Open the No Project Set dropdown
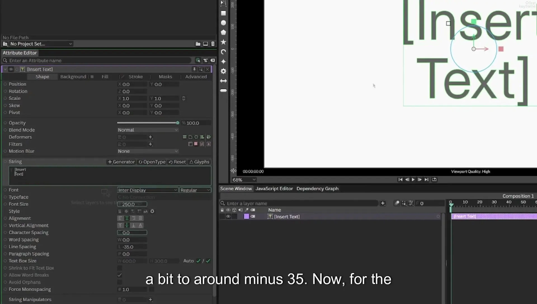The height and width of the screenshot is (304, 537). point(41,44)
